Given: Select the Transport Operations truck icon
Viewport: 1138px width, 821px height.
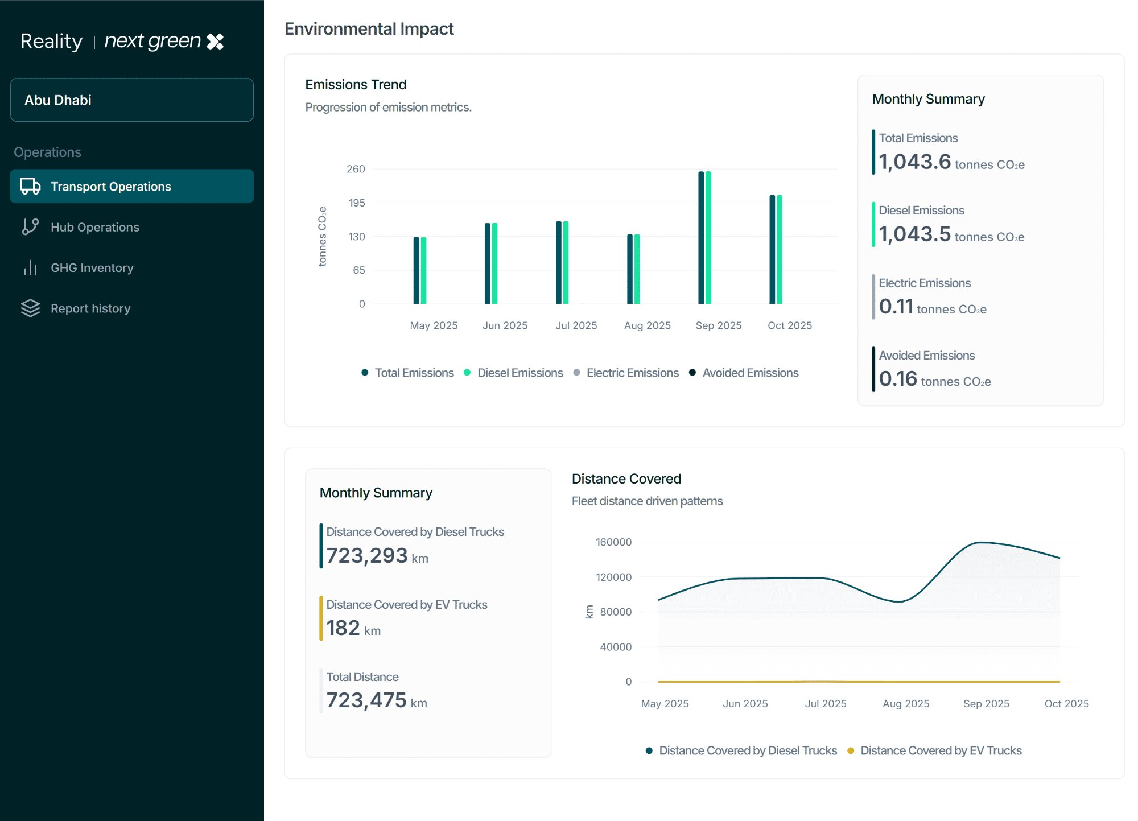Looking at the screenshot, I should click(x=30, y=186).
